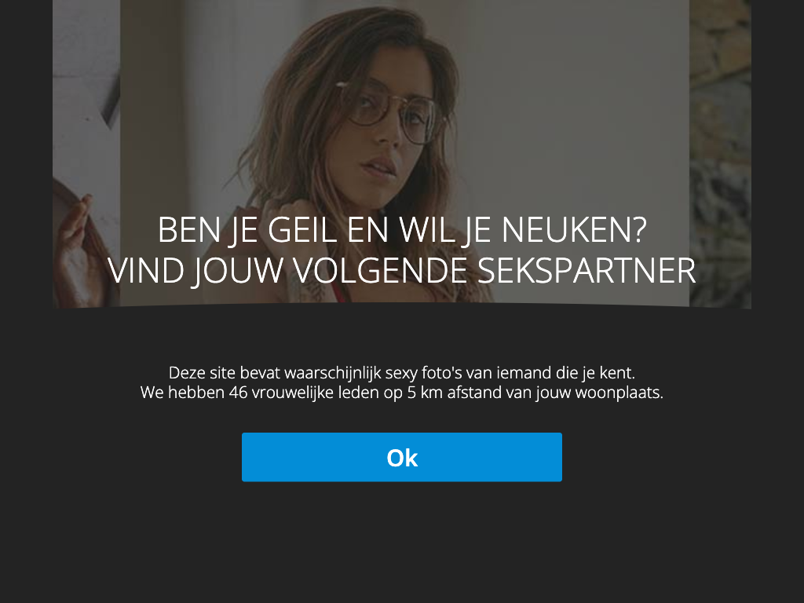Click the headline "BEN JE GEIL EN WIL JE NEUKEN?"
This screenshot has width=804, height=603.
click(x=402, y=229)
